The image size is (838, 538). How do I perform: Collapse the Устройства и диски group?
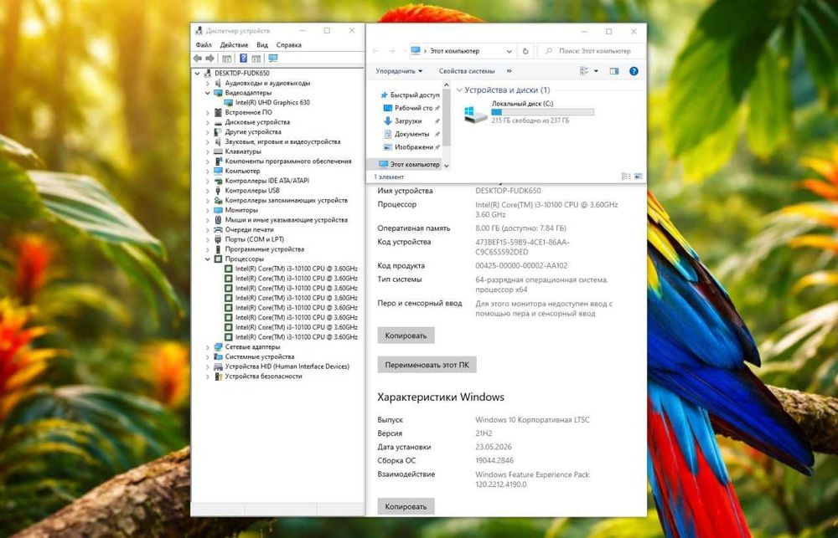[x=459, y=90]
